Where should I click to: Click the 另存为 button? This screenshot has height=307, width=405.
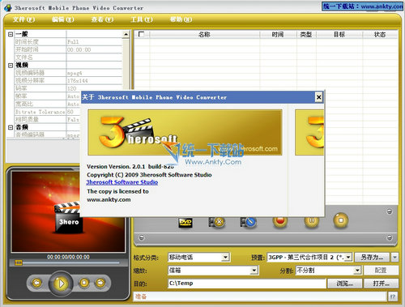click(x=372, y=258)
